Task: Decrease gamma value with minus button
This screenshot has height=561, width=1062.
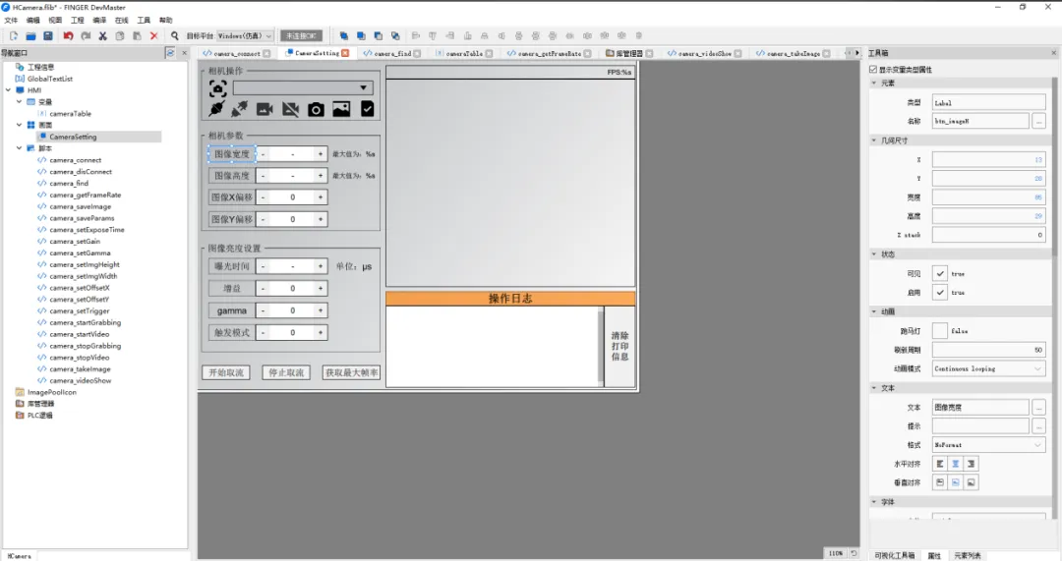Action: click(x=263, y=310)
